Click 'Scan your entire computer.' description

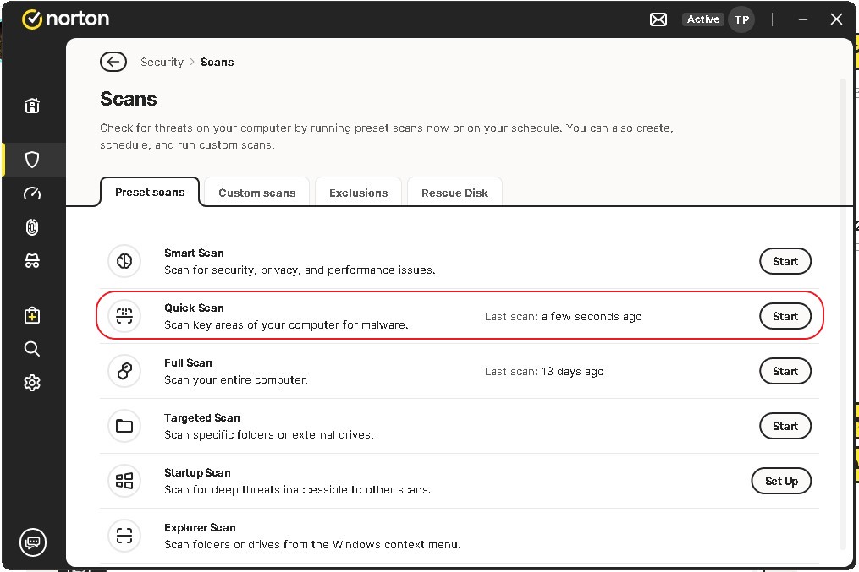(x=236, y=379)
